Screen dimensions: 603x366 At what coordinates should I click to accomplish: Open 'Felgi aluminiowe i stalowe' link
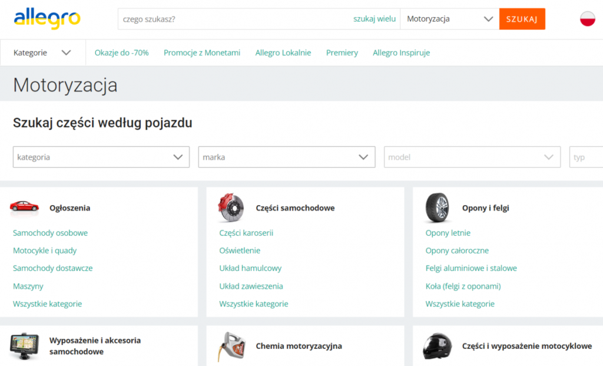(471, 268)
